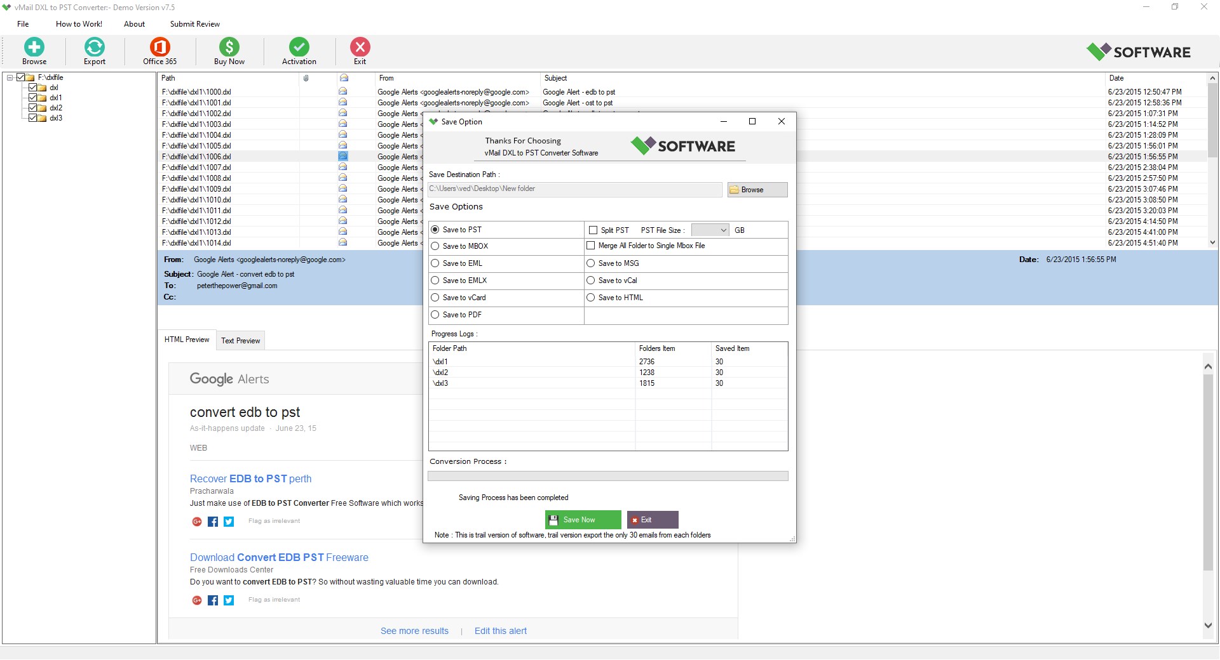Check Merge All Folder to Single Mbox File
This screenshot has width=1220, height=660.
[591, 246]
